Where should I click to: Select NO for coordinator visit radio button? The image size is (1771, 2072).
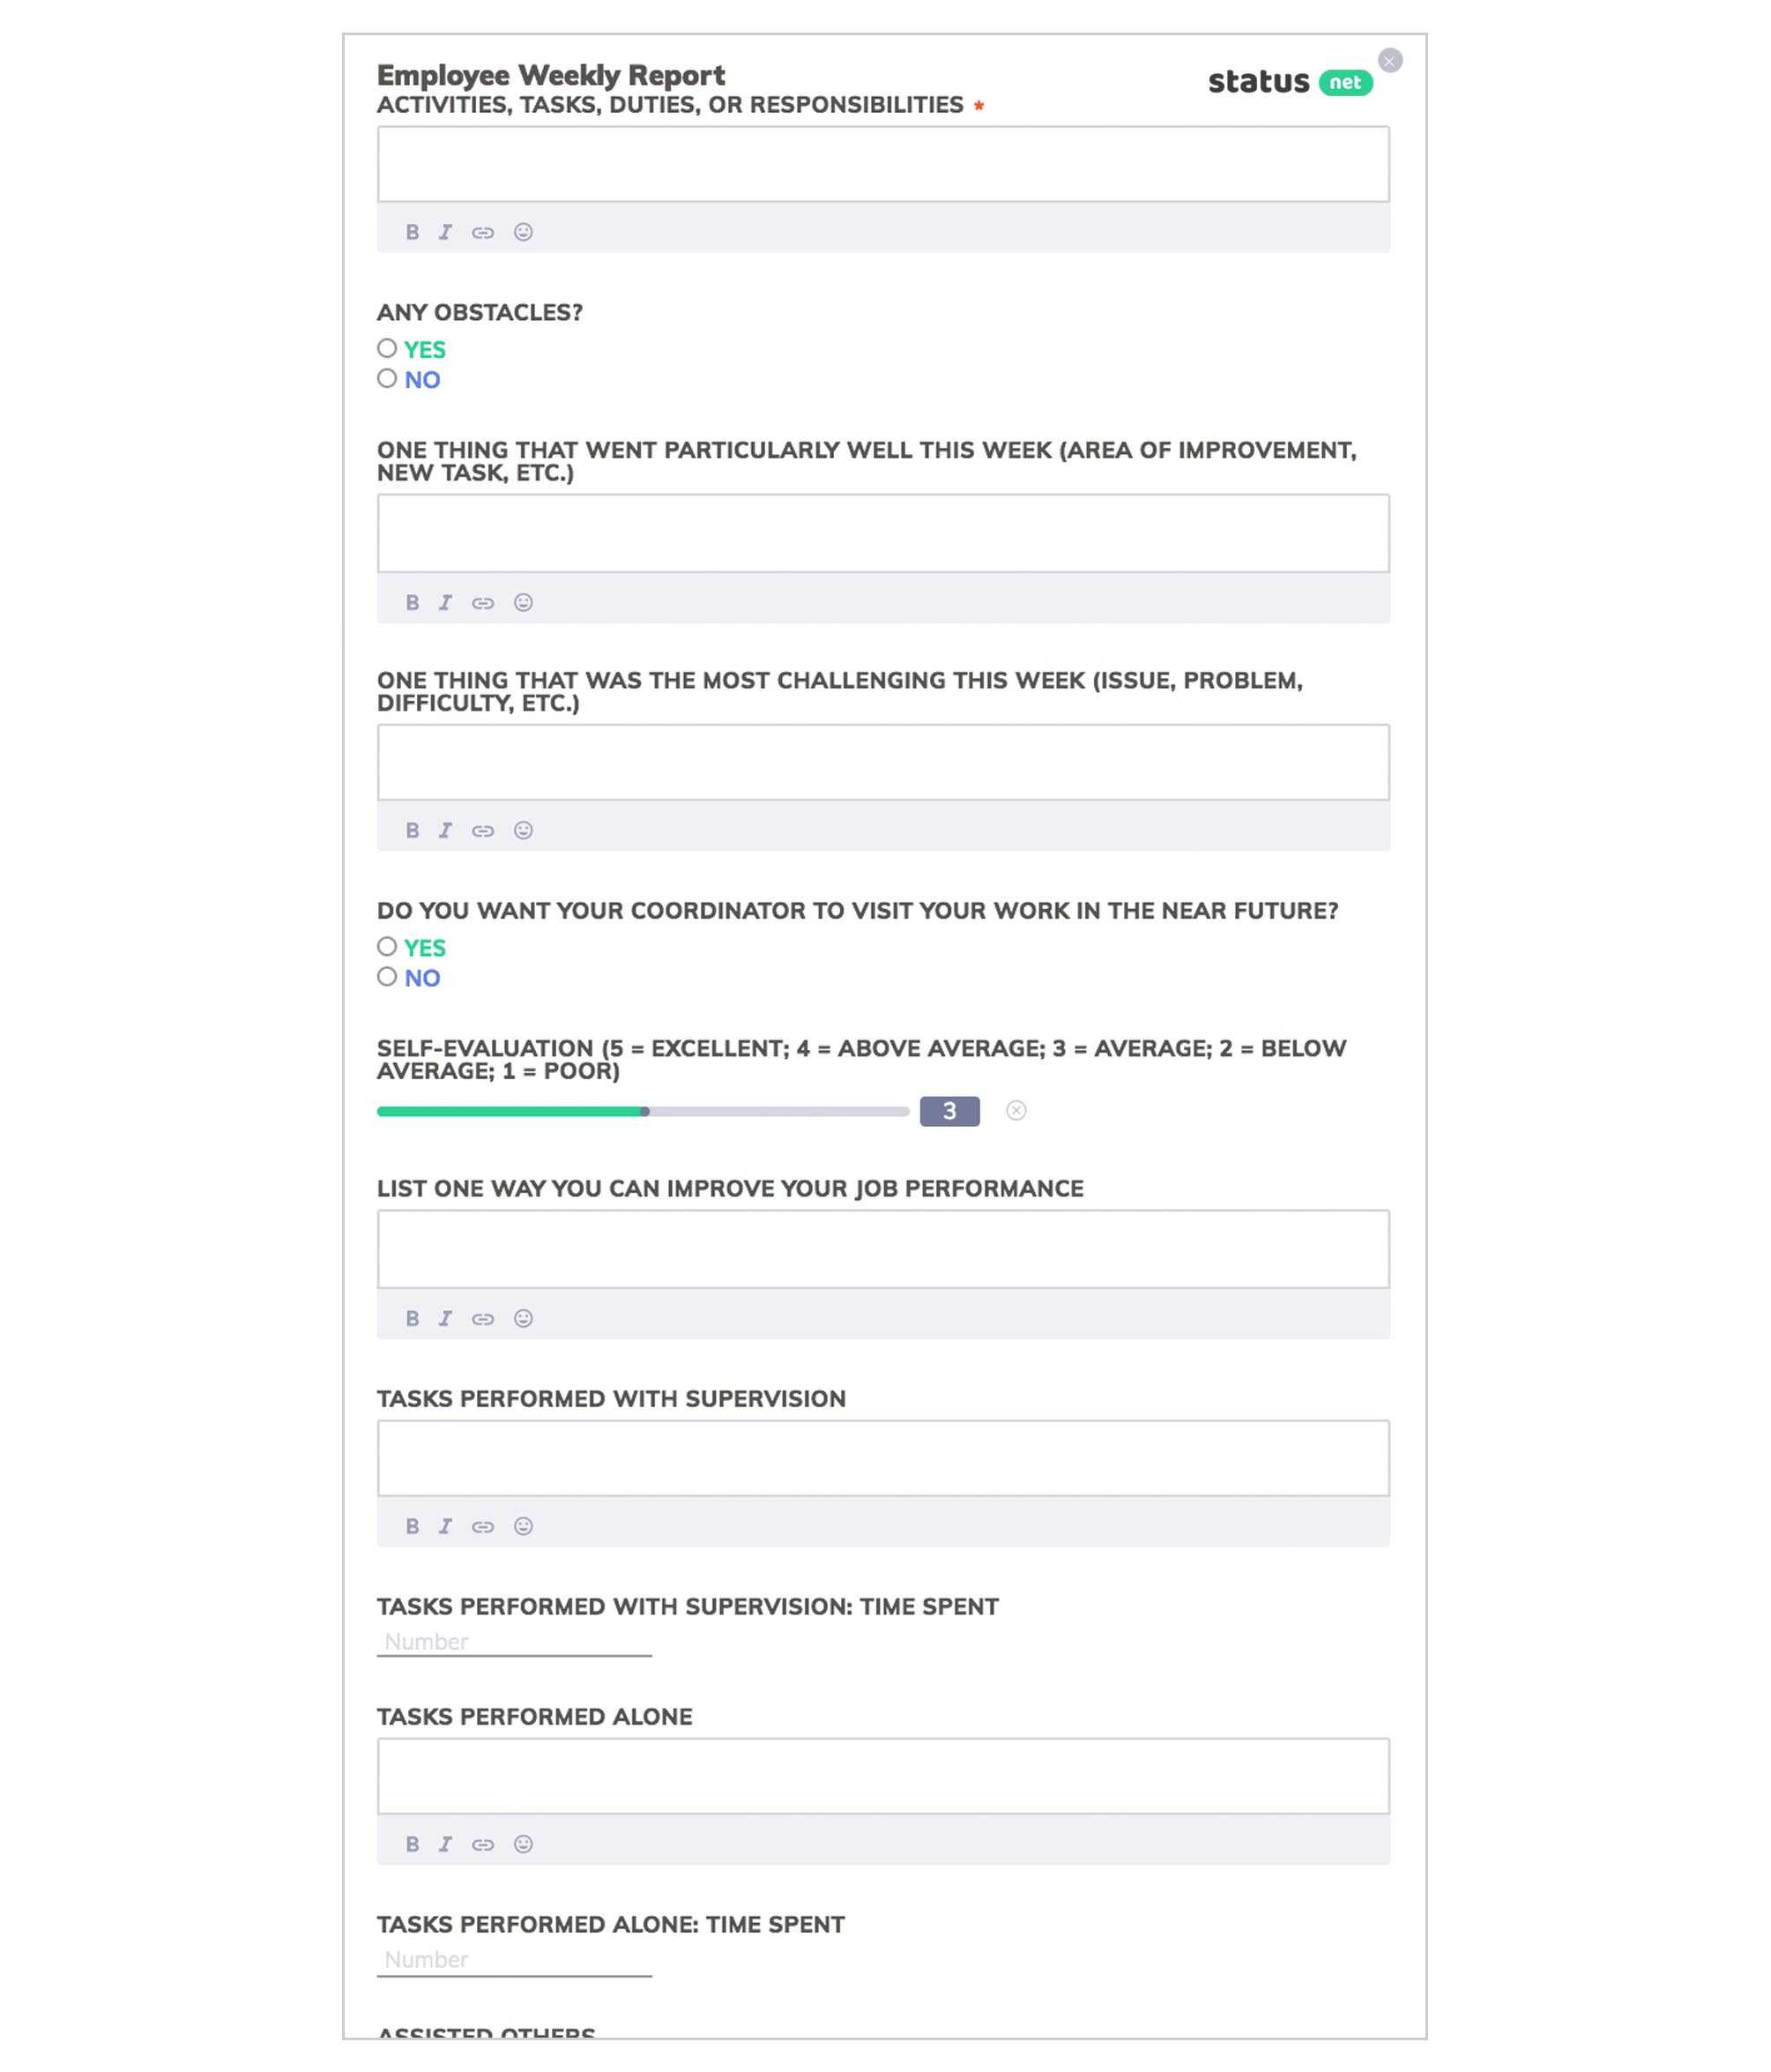[x=386, y=975]
